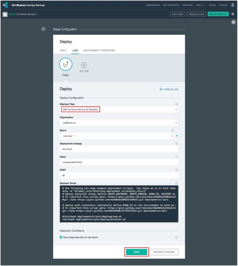Open Explore in top navigation
The image size is (238, 266).
click(x=187, y=5)
